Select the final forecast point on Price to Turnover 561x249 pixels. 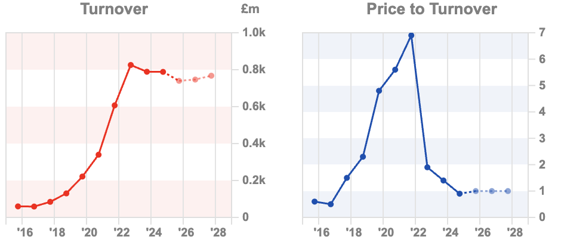tap(508, 191)
